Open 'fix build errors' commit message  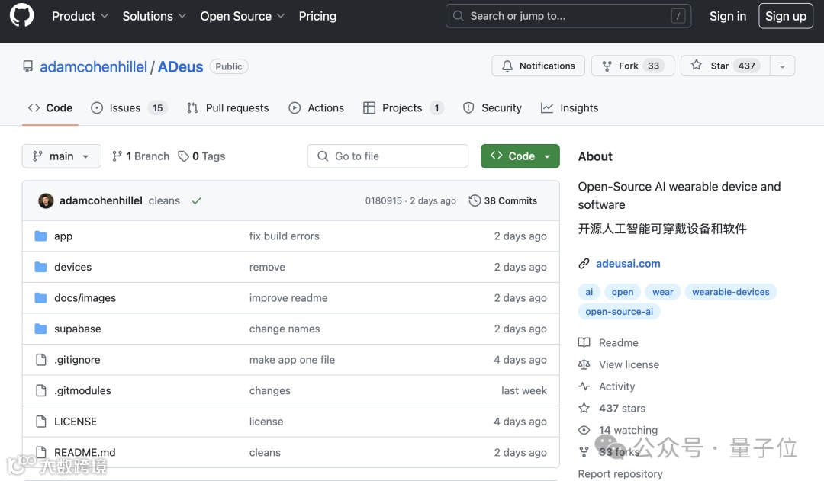[x=285, y=236]
